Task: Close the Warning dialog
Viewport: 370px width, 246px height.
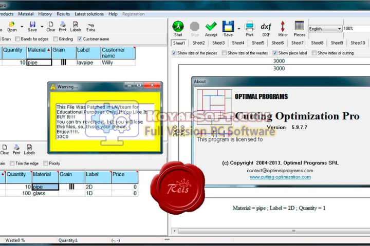Action: [x=152, y=85]
